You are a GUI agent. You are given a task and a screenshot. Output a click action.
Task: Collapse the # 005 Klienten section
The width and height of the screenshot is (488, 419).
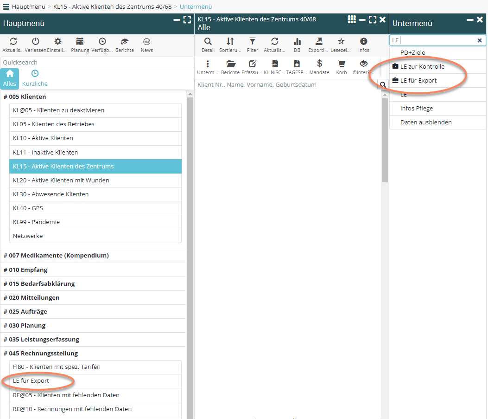pos(25,97)
